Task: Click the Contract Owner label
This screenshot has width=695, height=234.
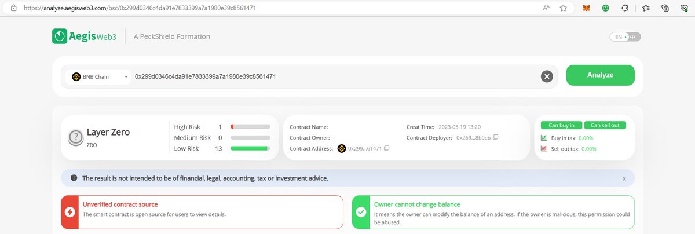Action: pos(309,138)
